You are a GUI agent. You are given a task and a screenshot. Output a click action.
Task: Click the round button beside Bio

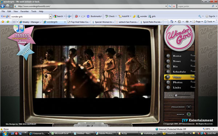[x=168, y=66]
